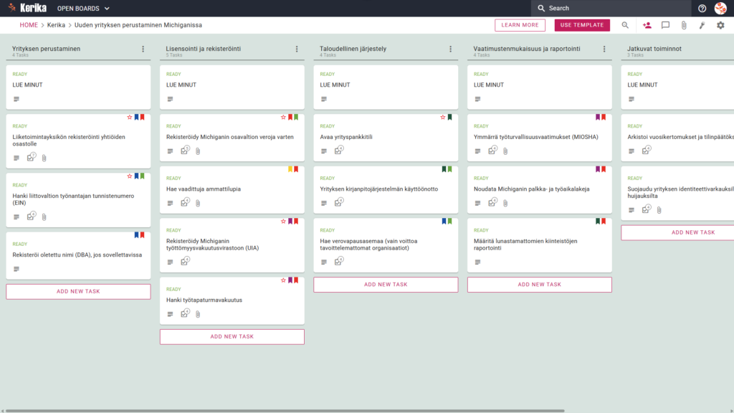Click the horizontal scrollbar at bottom
This screenshot has width=734, height=413.
tap(285, 411)
